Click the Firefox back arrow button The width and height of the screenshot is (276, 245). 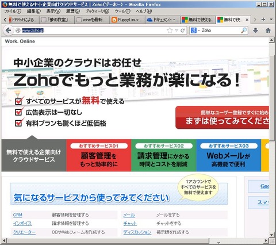(8, 30)
